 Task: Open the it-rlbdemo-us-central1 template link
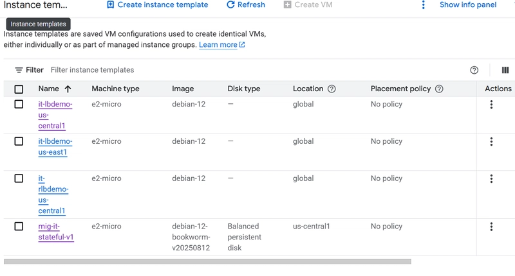click(51, 194)
